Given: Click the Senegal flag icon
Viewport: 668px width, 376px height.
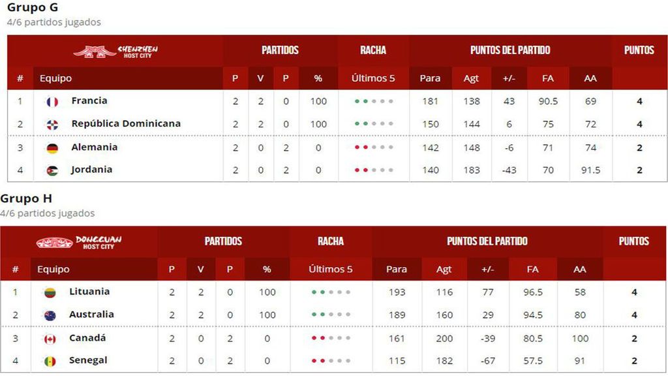Looking at the screenshot, I should (50, 362).
